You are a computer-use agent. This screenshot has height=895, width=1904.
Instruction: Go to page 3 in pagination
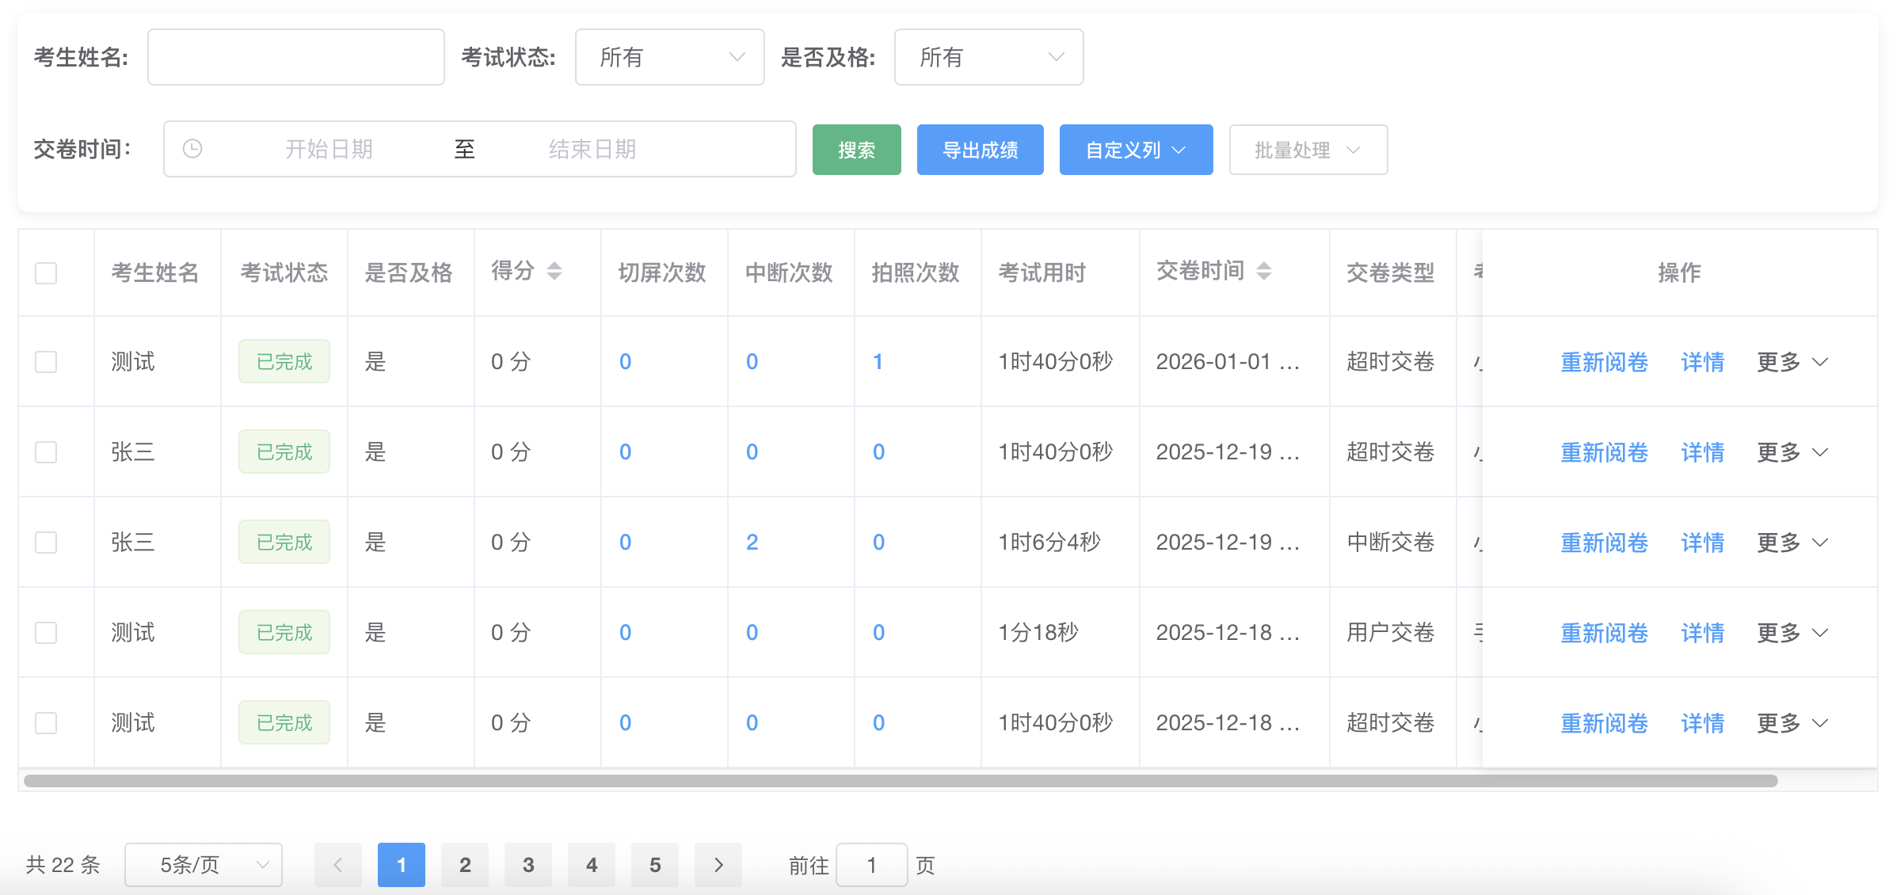pos(528,865)
